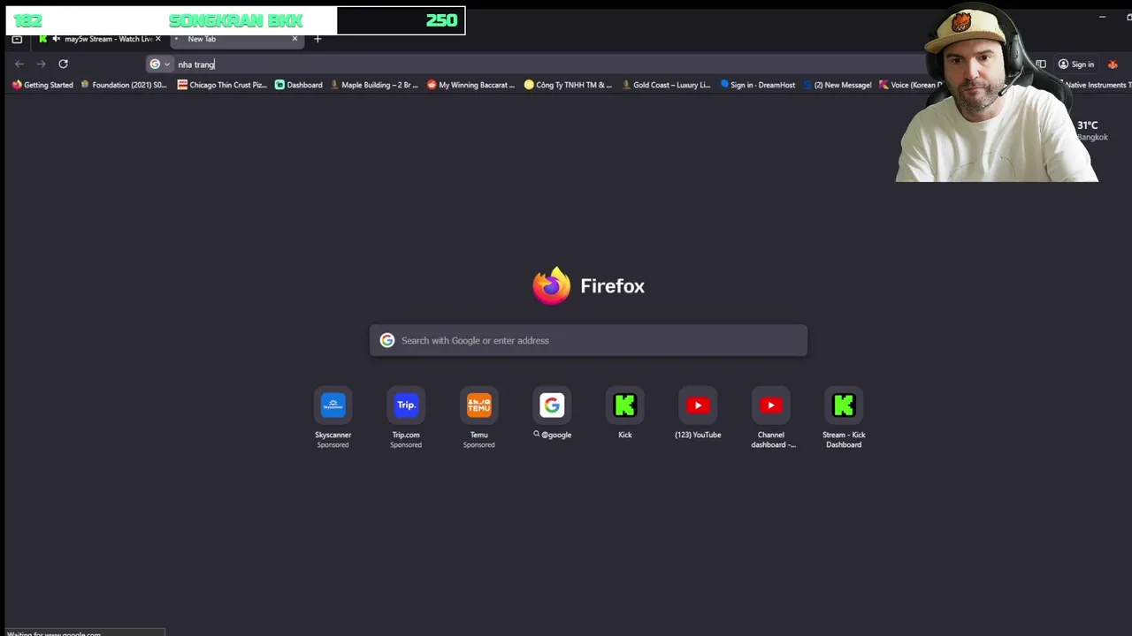Open the Công Ty TNHH TM bookmark
Screen dimensions: 1132x636
coord(568,85)
